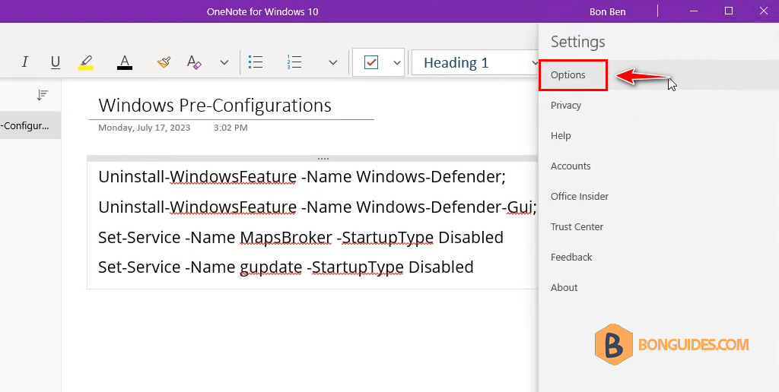Open Office Insider settings
The image size is (779, 392).
pos(579,196)
